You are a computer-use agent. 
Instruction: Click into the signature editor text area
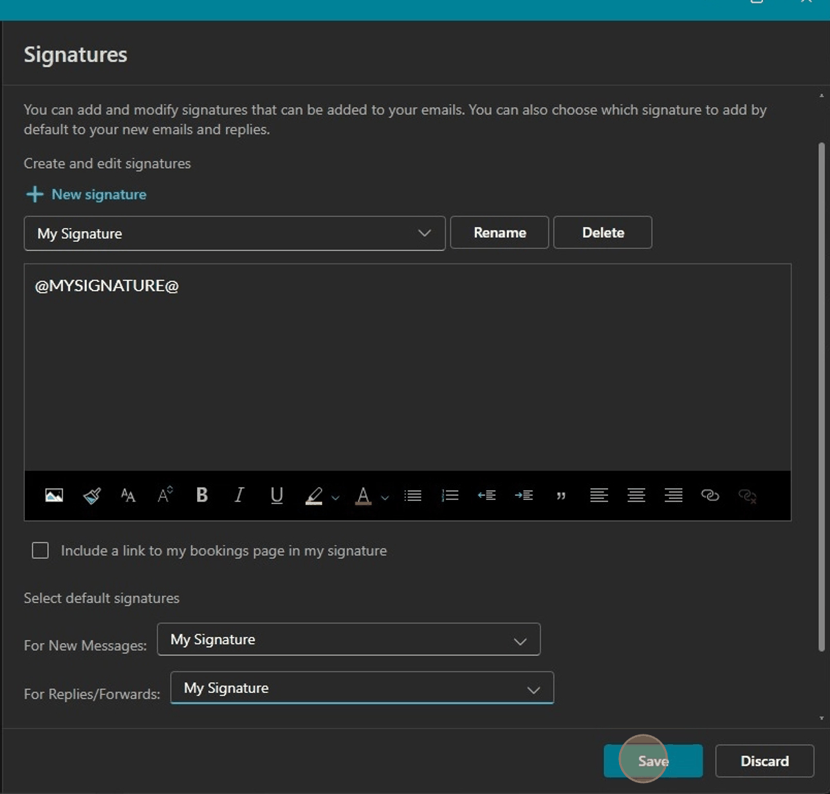[407, 367]
